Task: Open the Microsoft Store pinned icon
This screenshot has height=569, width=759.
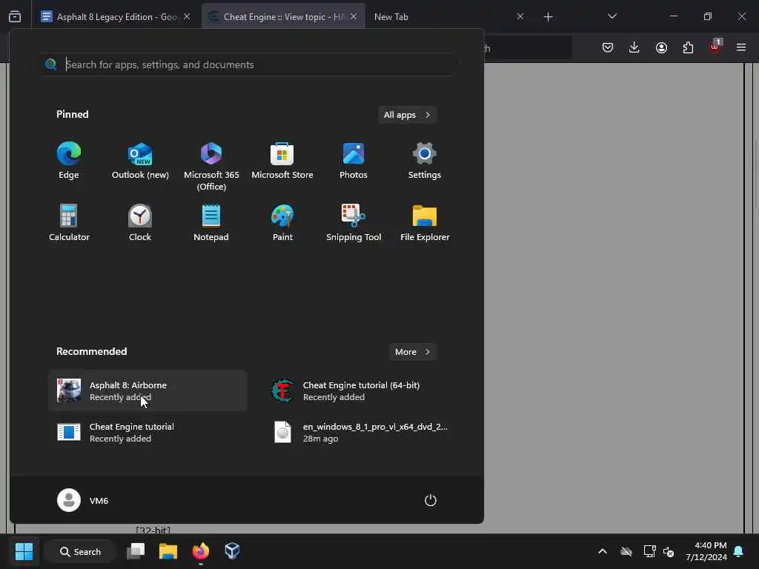Action: click(x=282, y=161)
